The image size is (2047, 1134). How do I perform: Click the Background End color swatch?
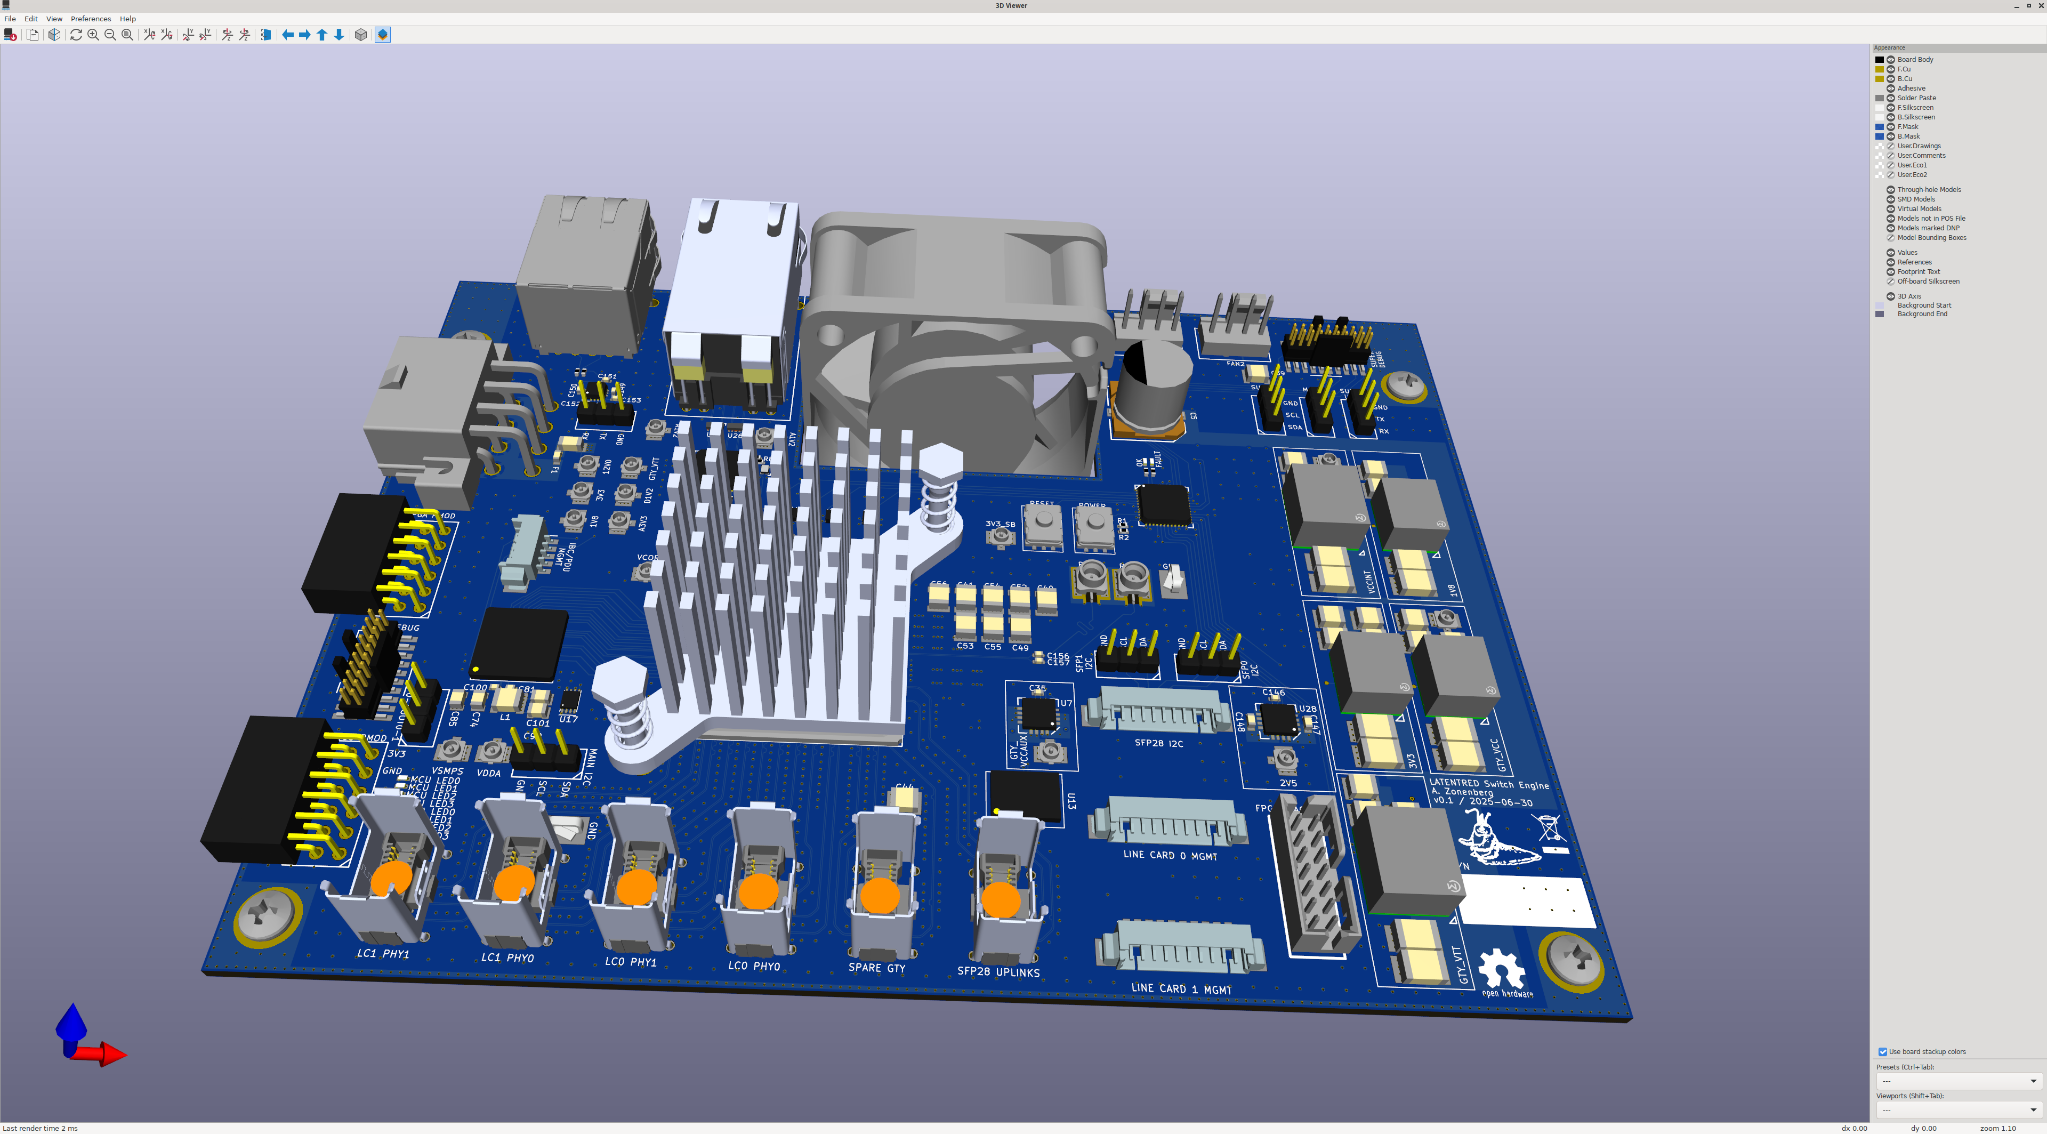point(1879,314)
